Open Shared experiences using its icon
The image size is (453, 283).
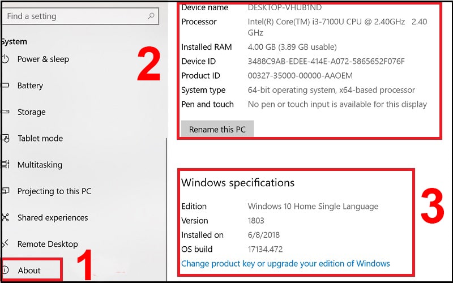(6, 218)
